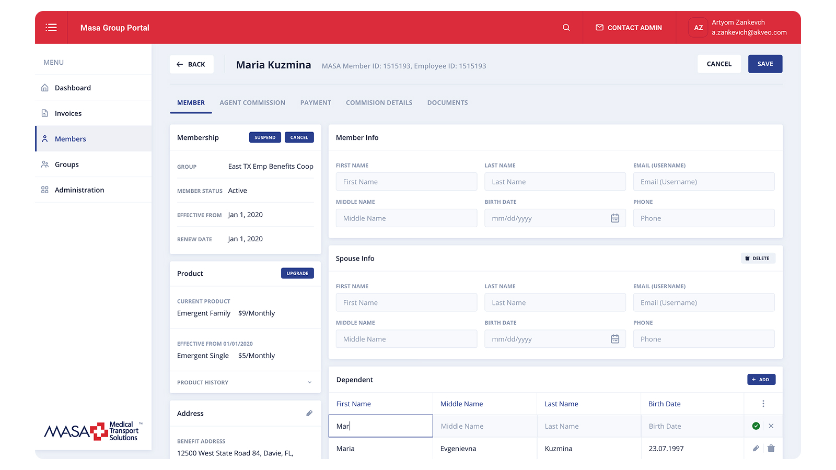Click Artyom Zankevch user profile name
This screenshot has height=470, width=836.
click(738, 22)
